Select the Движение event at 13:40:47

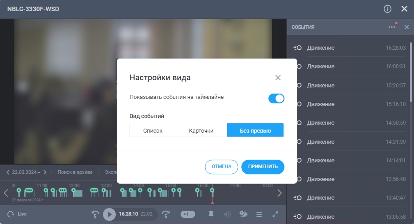[349, 198]
